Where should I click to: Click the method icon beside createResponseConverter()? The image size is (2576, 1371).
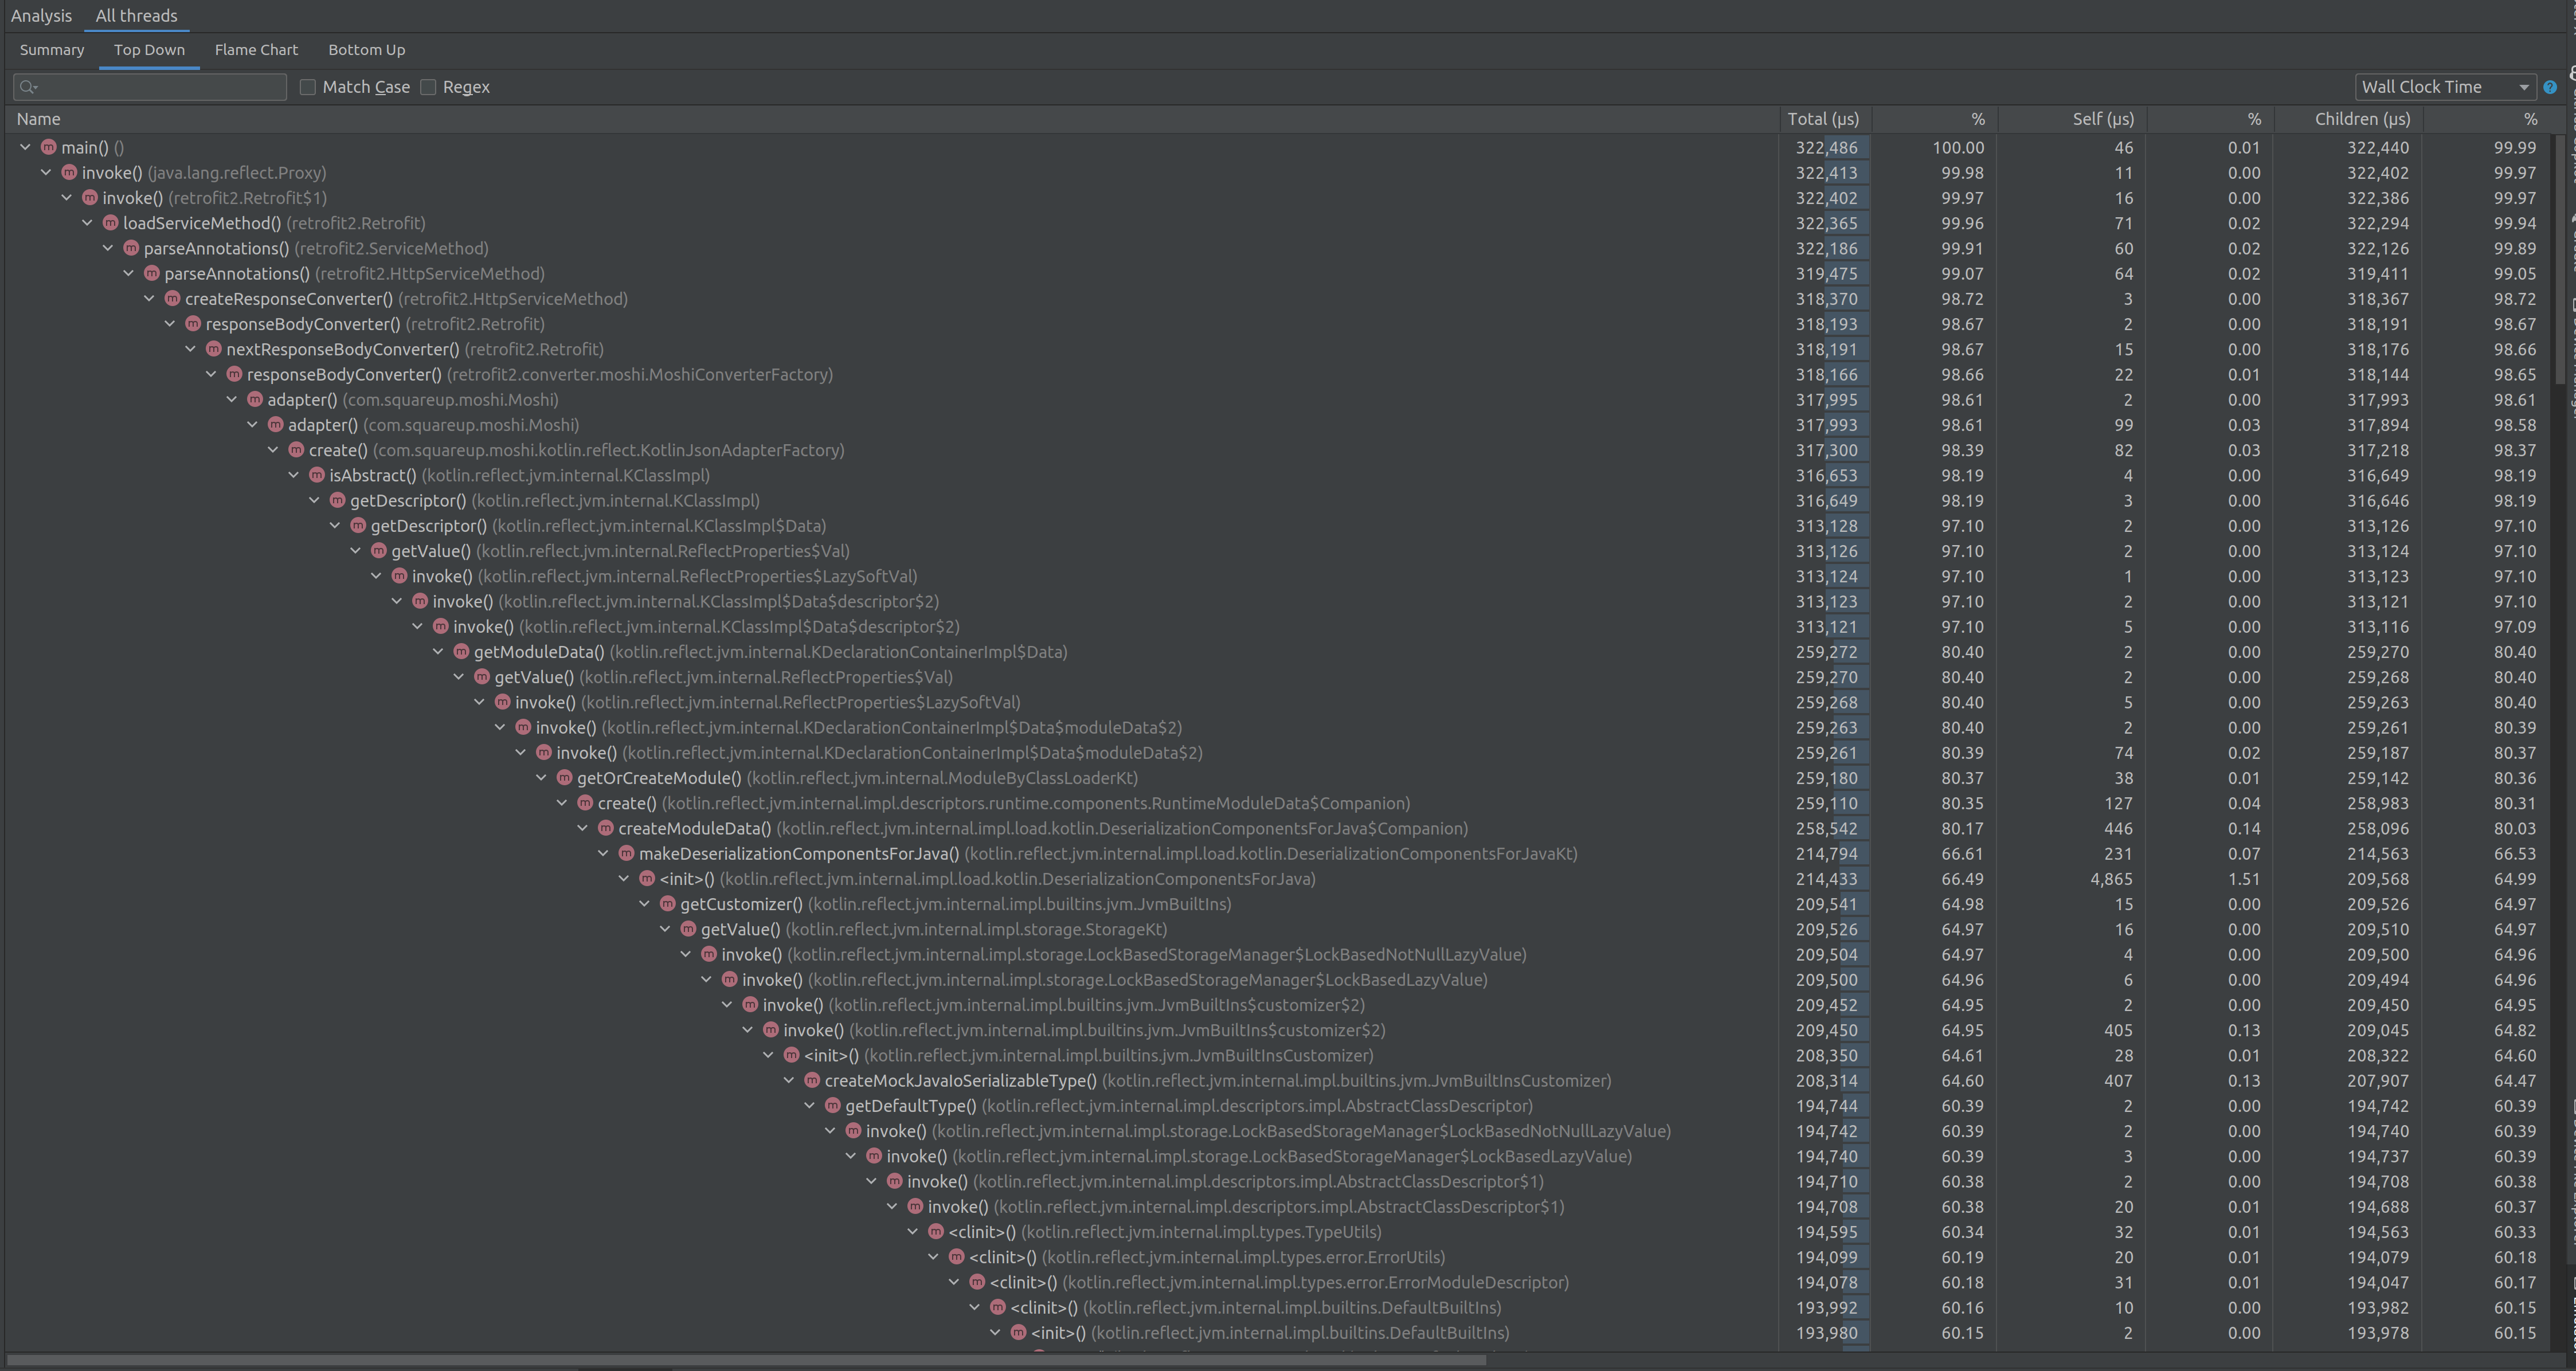point(172,298)
